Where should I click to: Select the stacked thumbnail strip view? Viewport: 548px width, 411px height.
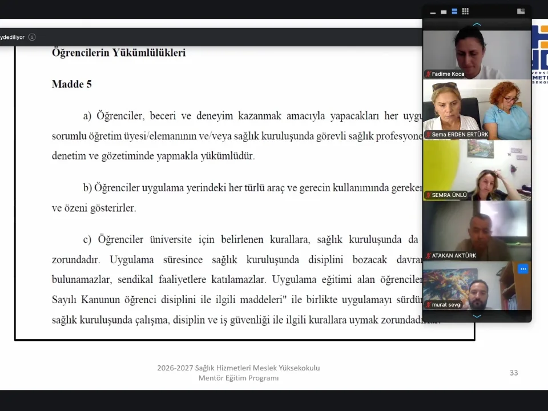click(x=454, y=11)
